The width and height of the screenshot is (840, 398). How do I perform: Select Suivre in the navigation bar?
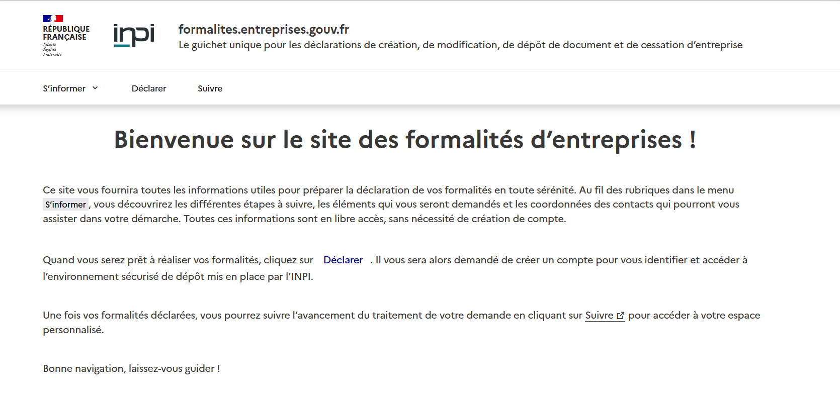(210, 88)
